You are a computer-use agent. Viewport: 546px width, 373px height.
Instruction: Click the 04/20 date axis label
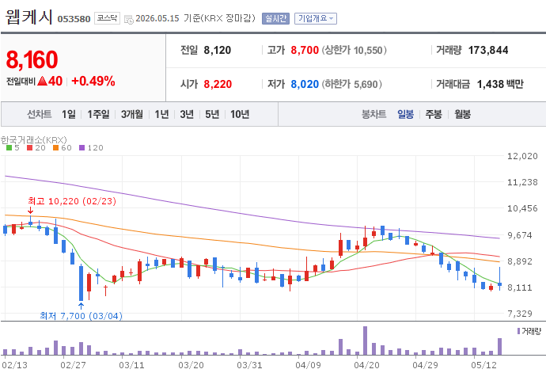pos(366,365)
